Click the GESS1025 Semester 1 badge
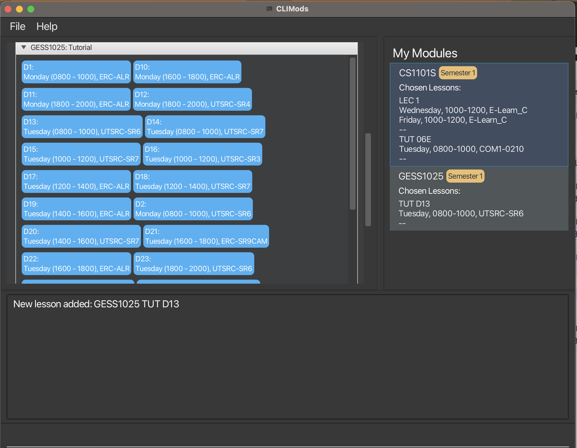 tap(465, 176)
